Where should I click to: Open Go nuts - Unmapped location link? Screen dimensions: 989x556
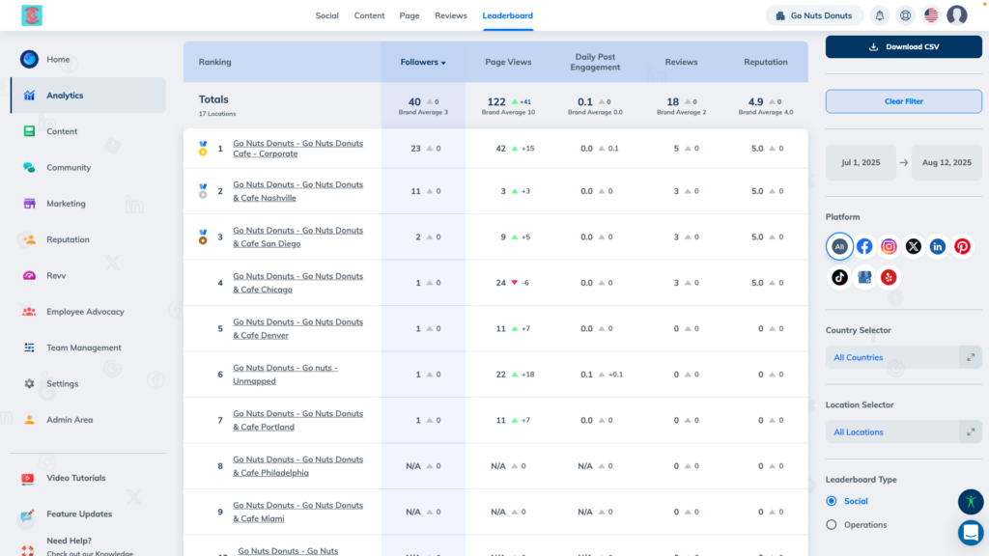(285, 375)
